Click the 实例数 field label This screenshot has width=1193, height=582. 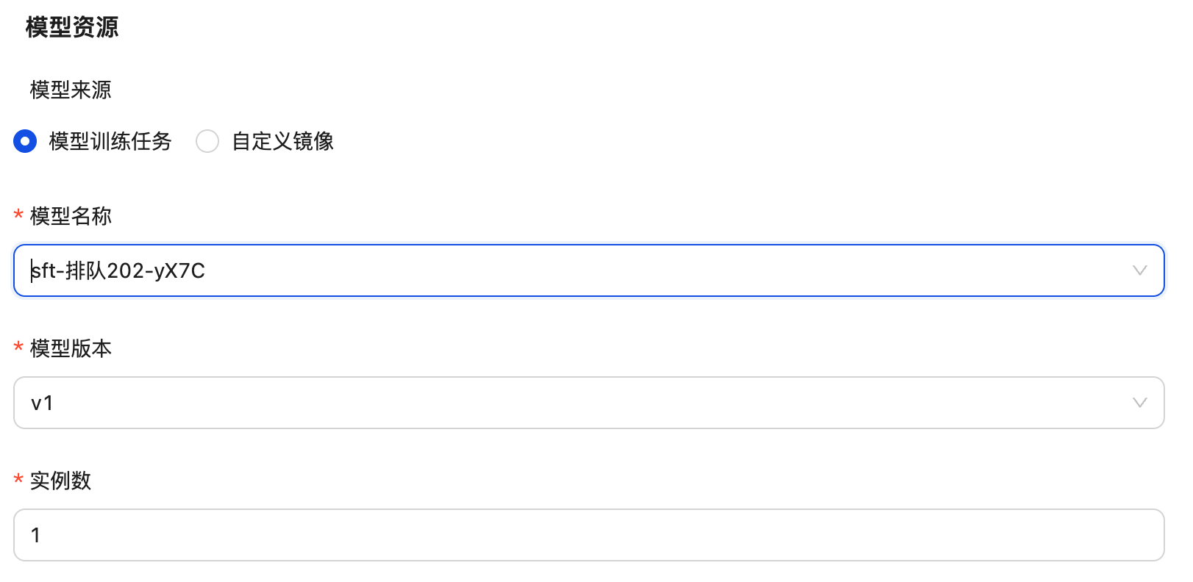(60, 481)
